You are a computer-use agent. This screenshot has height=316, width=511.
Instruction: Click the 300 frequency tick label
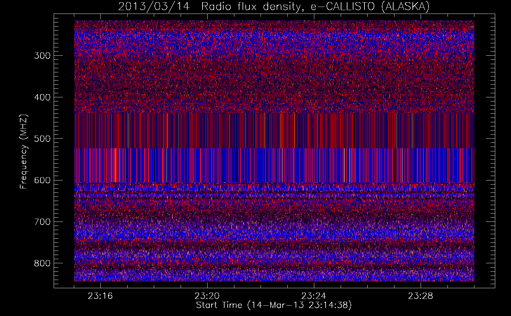pos(42,56)
